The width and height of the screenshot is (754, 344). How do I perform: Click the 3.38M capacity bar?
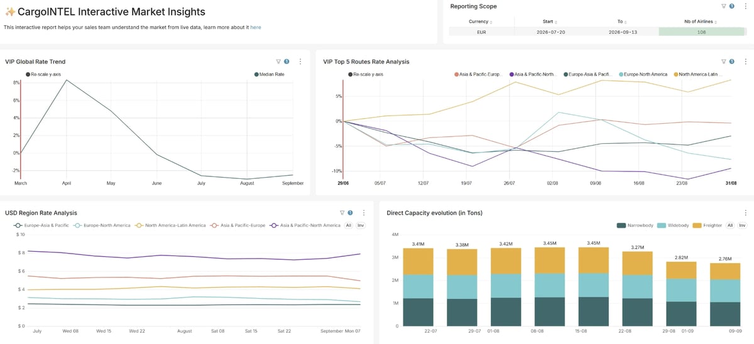coord(462,288)
